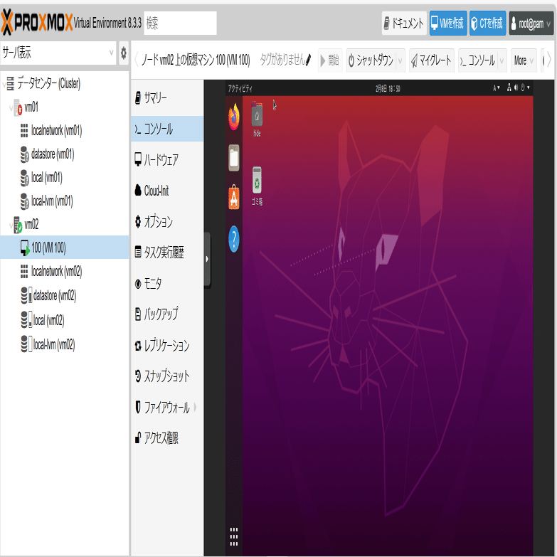
Task: Click the search input field
Action: click(x=180, y=23)
